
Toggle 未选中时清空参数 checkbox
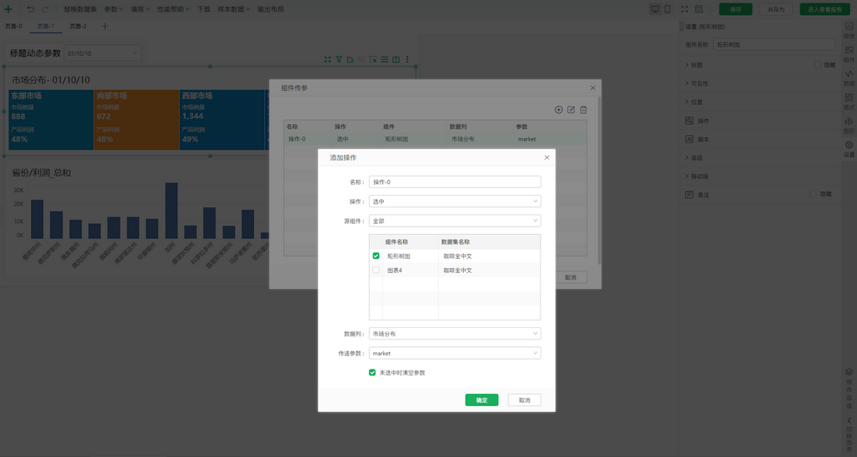372,373
